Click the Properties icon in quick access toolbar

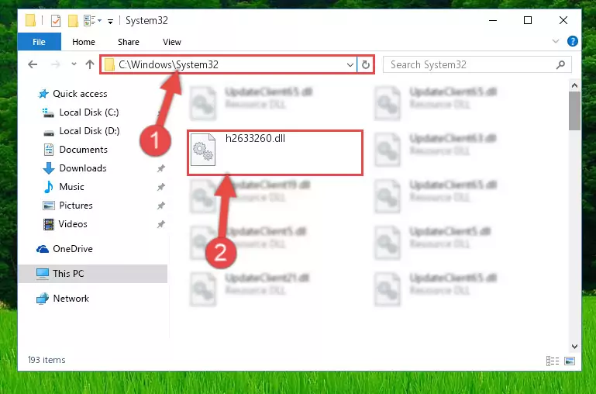pyautogui.click(x=56, y=20)
